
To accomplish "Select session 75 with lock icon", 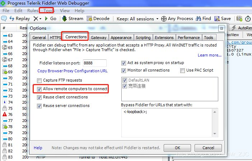I will point(5,108).
